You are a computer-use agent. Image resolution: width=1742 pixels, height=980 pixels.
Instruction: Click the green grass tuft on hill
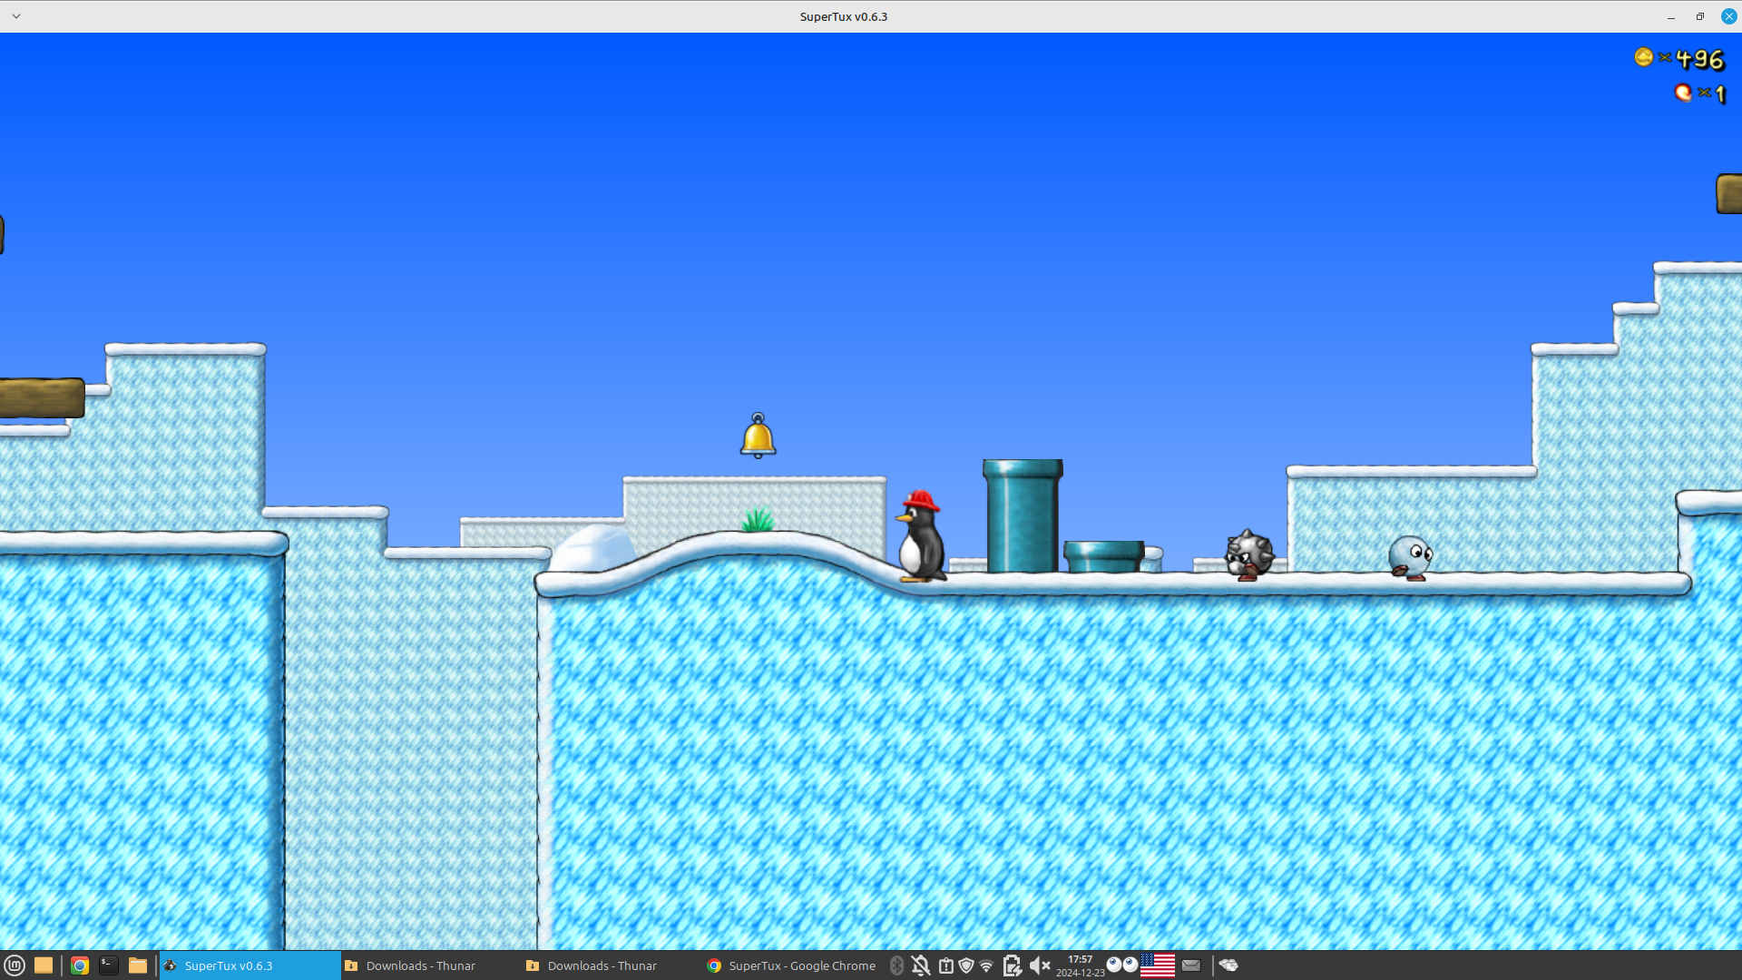pyautogui.click(x=758, y=520)
